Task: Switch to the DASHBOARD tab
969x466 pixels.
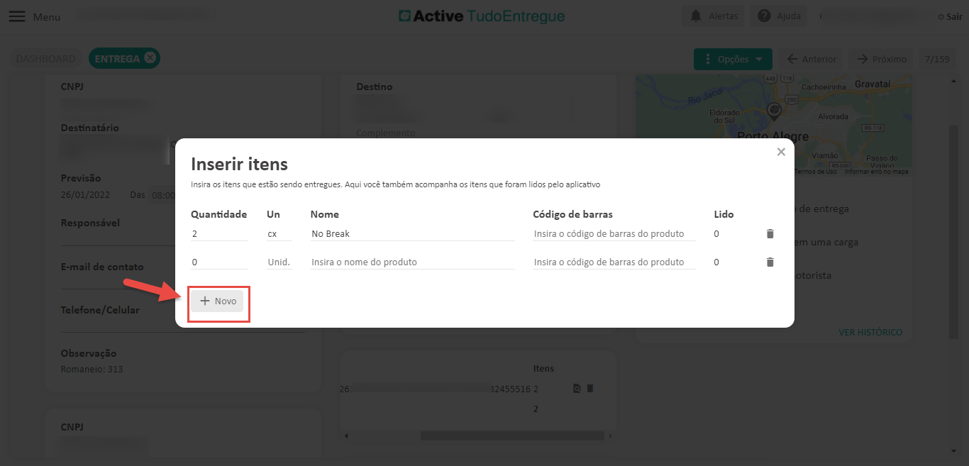Action: (x=45, y=59)
